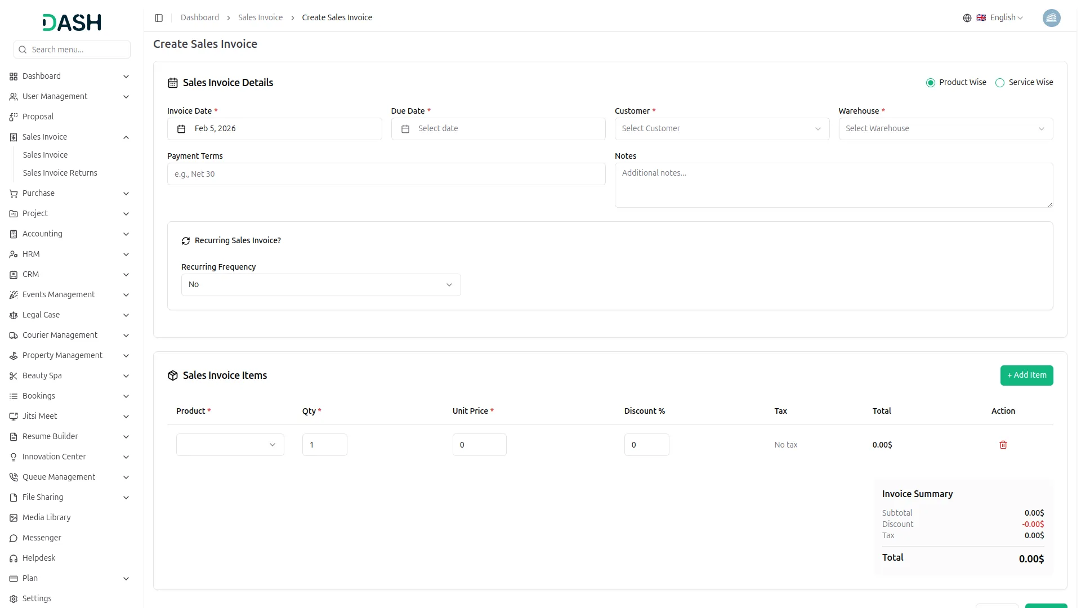Click the globe language icon in the header
Image resolution: width=1081 pixels, height=608 pixels.
967,17
